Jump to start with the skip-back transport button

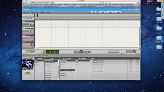click(76, 52)
